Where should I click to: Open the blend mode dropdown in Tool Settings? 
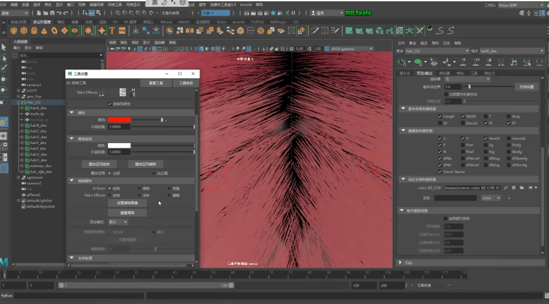tap(118, 222)
